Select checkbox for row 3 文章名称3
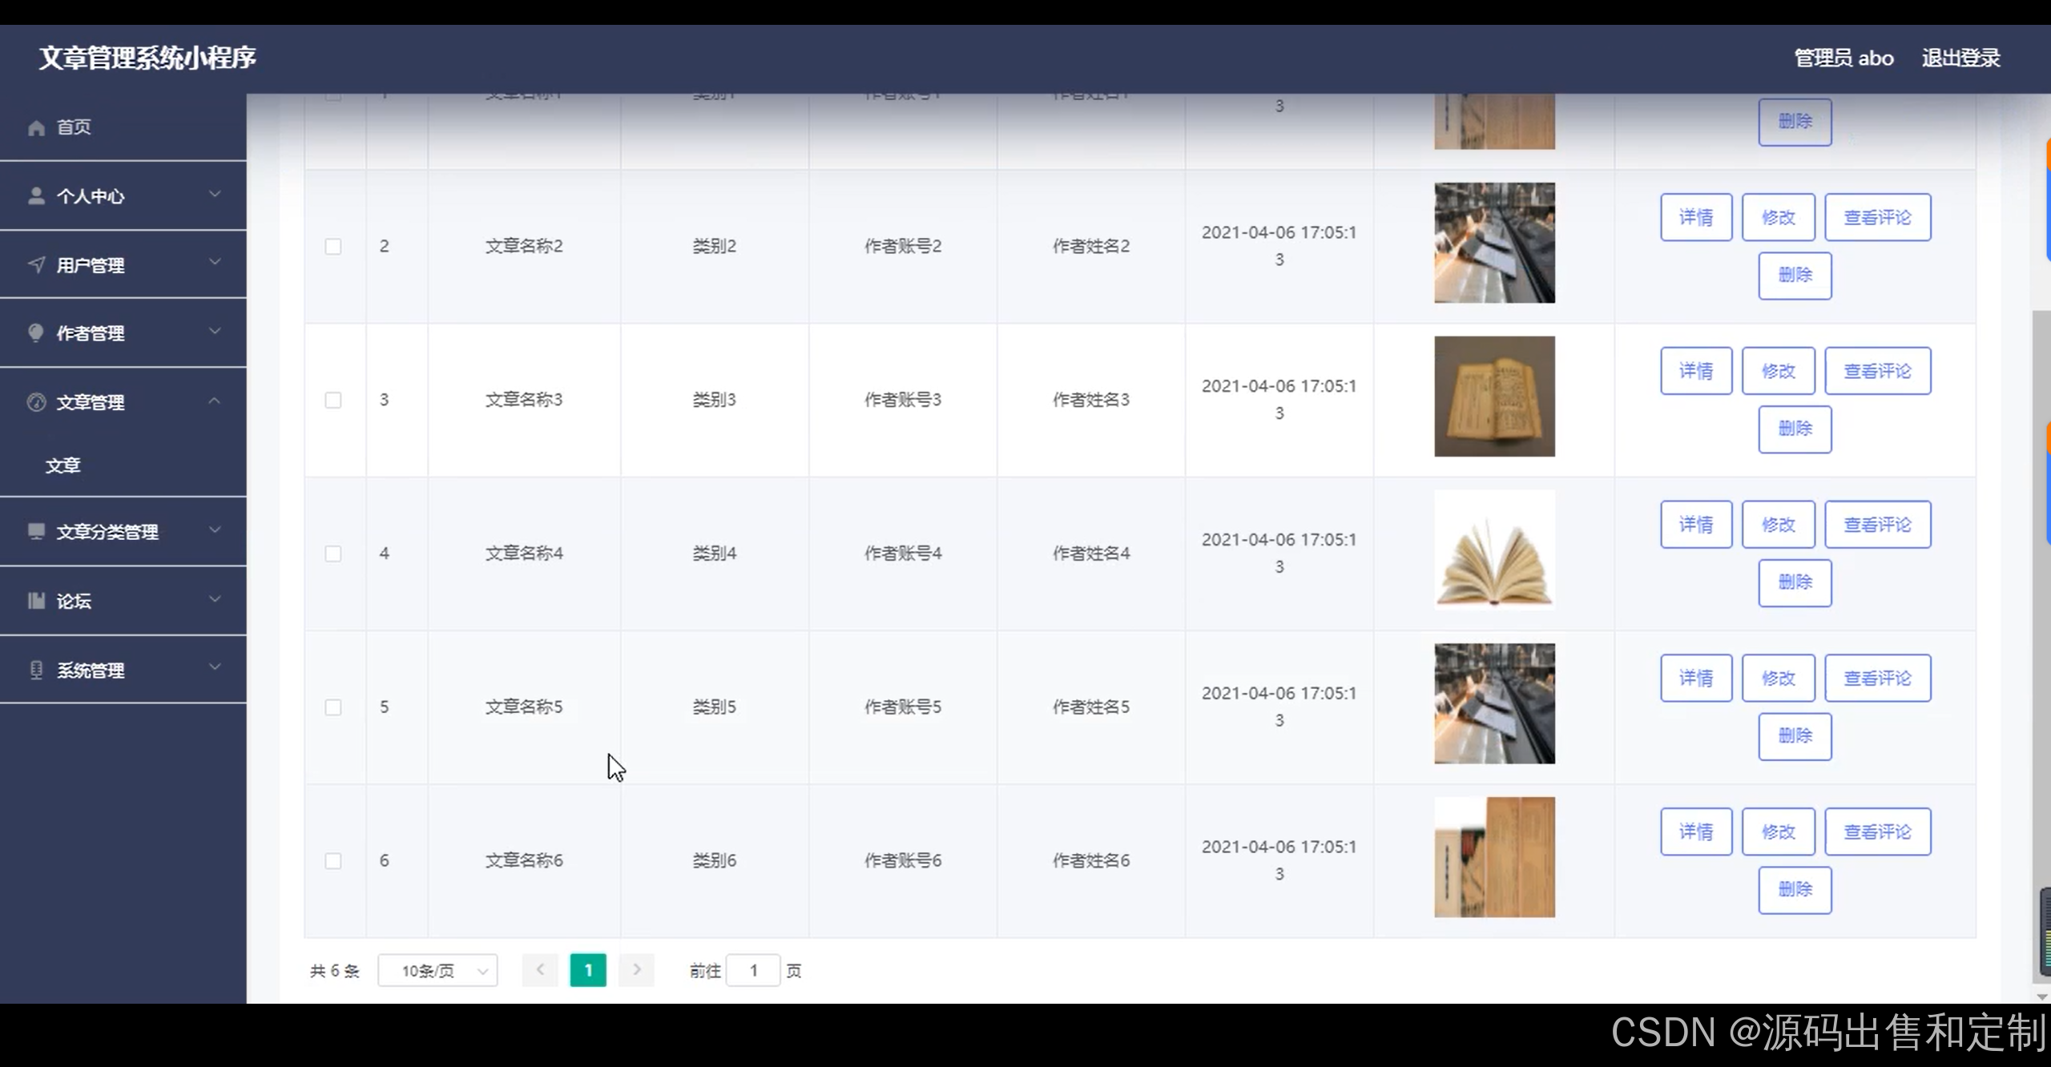This screenshot has width=2051, height=1067. coord(333,400)
